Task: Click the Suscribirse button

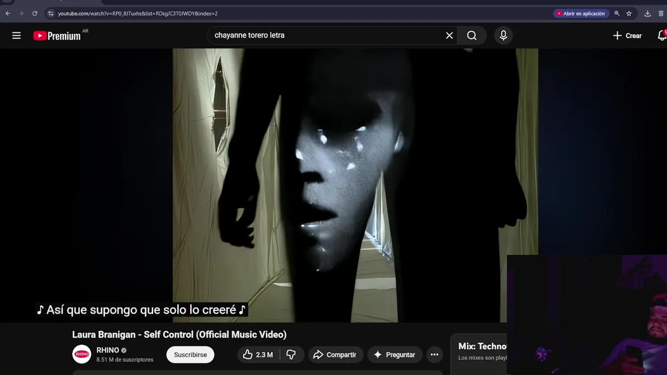Action: click(190, 355)
